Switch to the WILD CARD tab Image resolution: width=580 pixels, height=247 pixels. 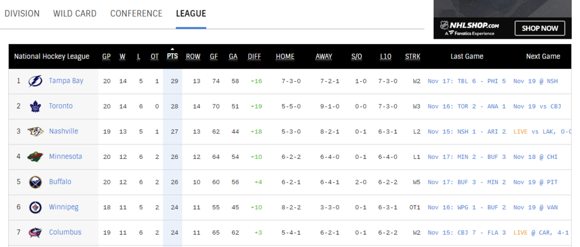tap(75, 14)
